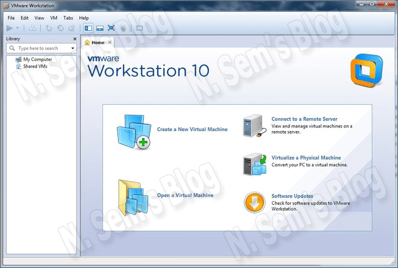Click the Software Updates download icon
This screenshot has height=268, width=398.
click(x=254, y=202)
